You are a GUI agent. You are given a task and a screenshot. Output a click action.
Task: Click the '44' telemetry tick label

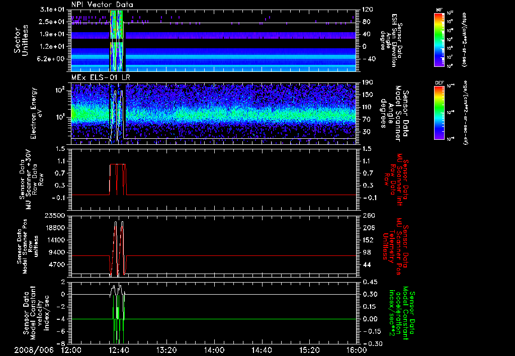pos(366,264)
